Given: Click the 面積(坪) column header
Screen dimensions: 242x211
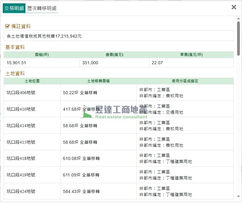Looking at the screenshot, I should pyautogui.click(x=42, y=55).
